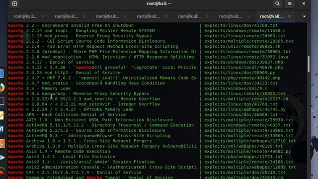Close the active root@kali tab
This screenshot has width=318, height=179.
pyautogui.click(x=289, y=16)
